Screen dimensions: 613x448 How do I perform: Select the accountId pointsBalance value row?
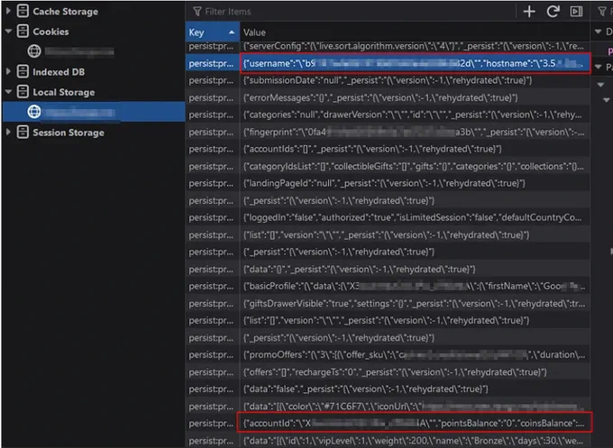(x=415, y=423)
